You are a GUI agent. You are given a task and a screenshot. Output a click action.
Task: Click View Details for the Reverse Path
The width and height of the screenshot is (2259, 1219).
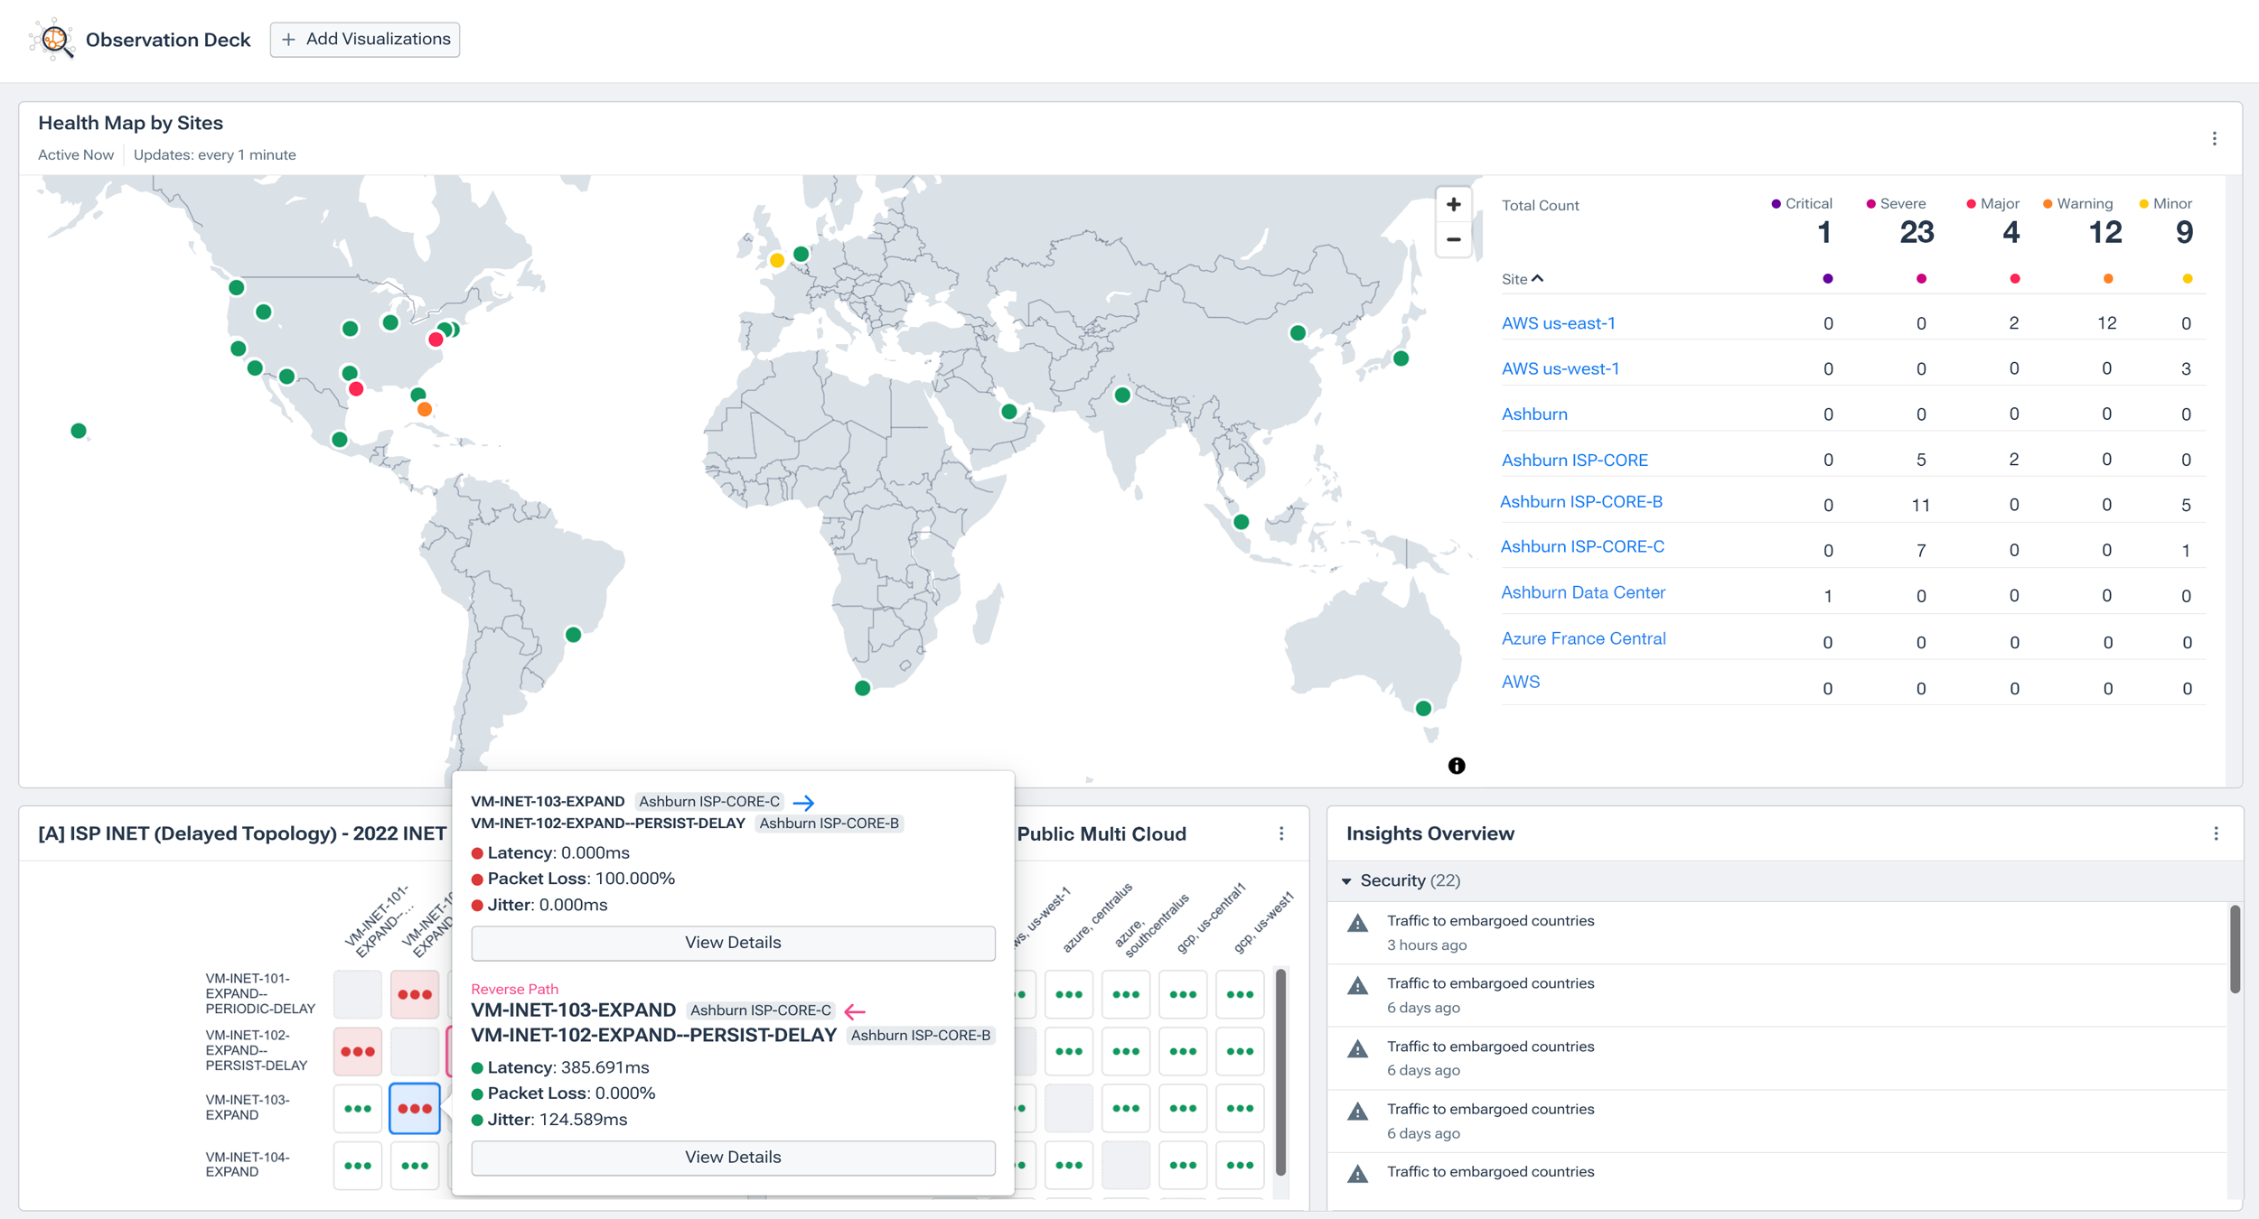733,1157
